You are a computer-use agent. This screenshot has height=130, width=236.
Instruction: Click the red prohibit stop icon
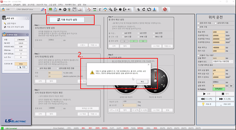[x=165, y=9]
